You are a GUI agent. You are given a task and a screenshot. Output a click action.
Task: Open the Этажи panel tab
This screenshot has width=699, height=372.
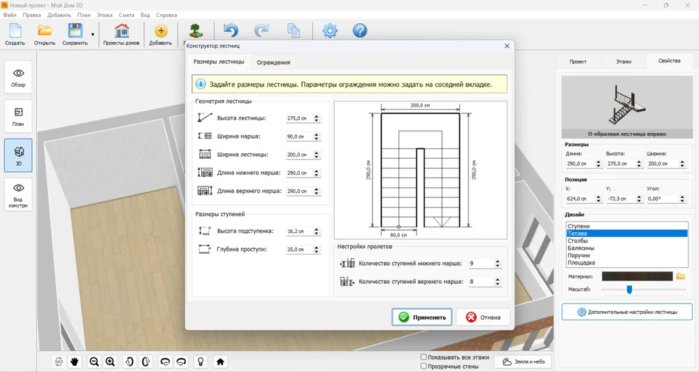(624, 62)
